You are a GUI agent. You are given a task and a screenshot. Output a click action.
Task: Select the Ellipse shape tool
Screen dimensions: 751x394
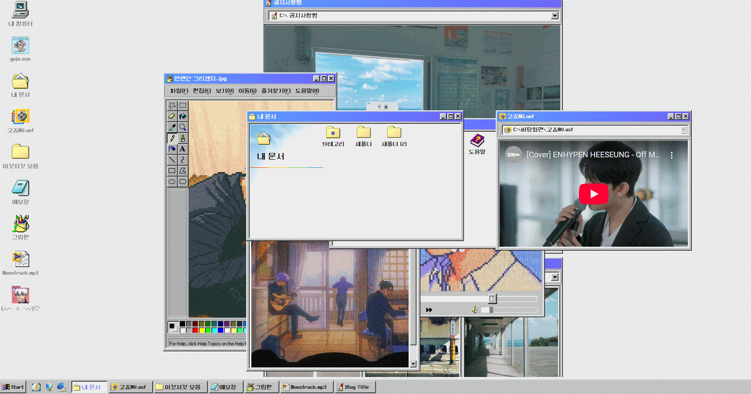point(172,182)
